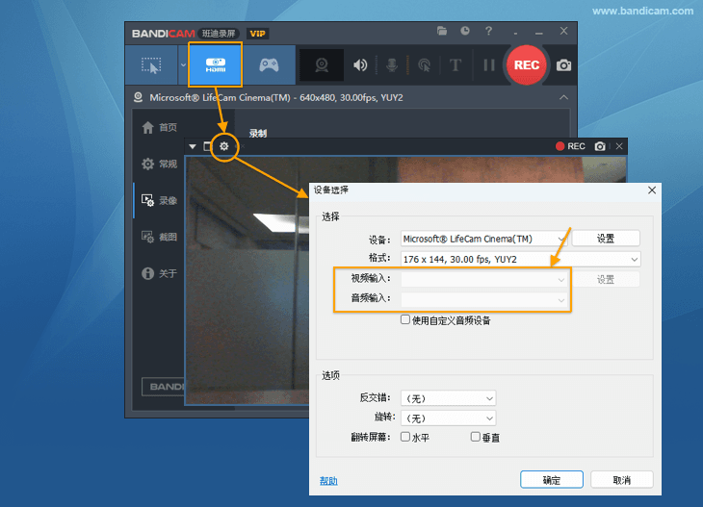Click the 班迪录屏 label in the title bar

(219, 34)
